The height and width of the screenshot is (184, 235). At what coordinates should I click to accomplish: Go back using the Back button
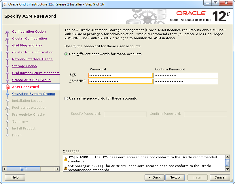tap(154, 177)
